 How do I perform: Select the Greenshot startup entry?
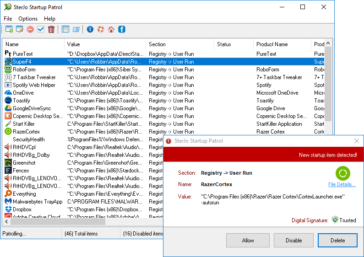coord(24,163)
